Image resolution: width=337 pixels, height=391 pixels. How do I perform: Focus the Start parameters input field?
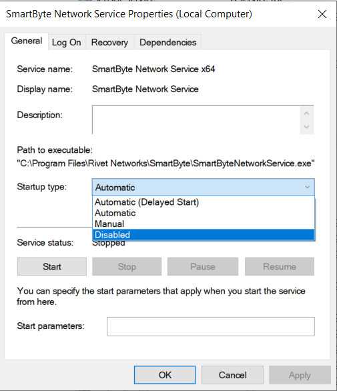(211, 326)
